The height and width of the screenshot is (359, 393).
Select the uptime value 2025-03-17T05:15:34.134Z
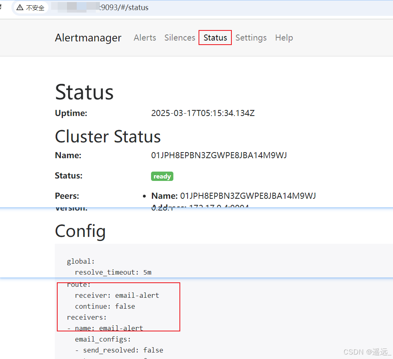203,113
